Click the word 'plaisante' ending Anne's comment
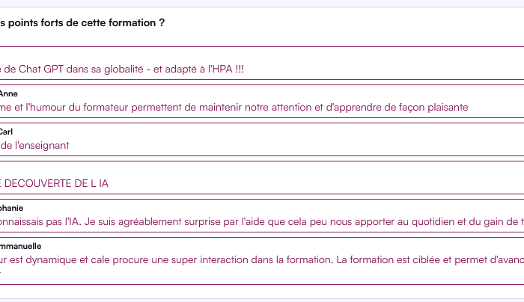Screen dimensions: 524x302 pos(448,107)
